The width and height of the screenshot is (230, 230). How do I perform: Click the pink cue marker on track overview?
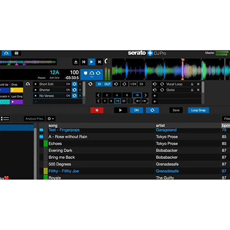click(x=16, y=64)
